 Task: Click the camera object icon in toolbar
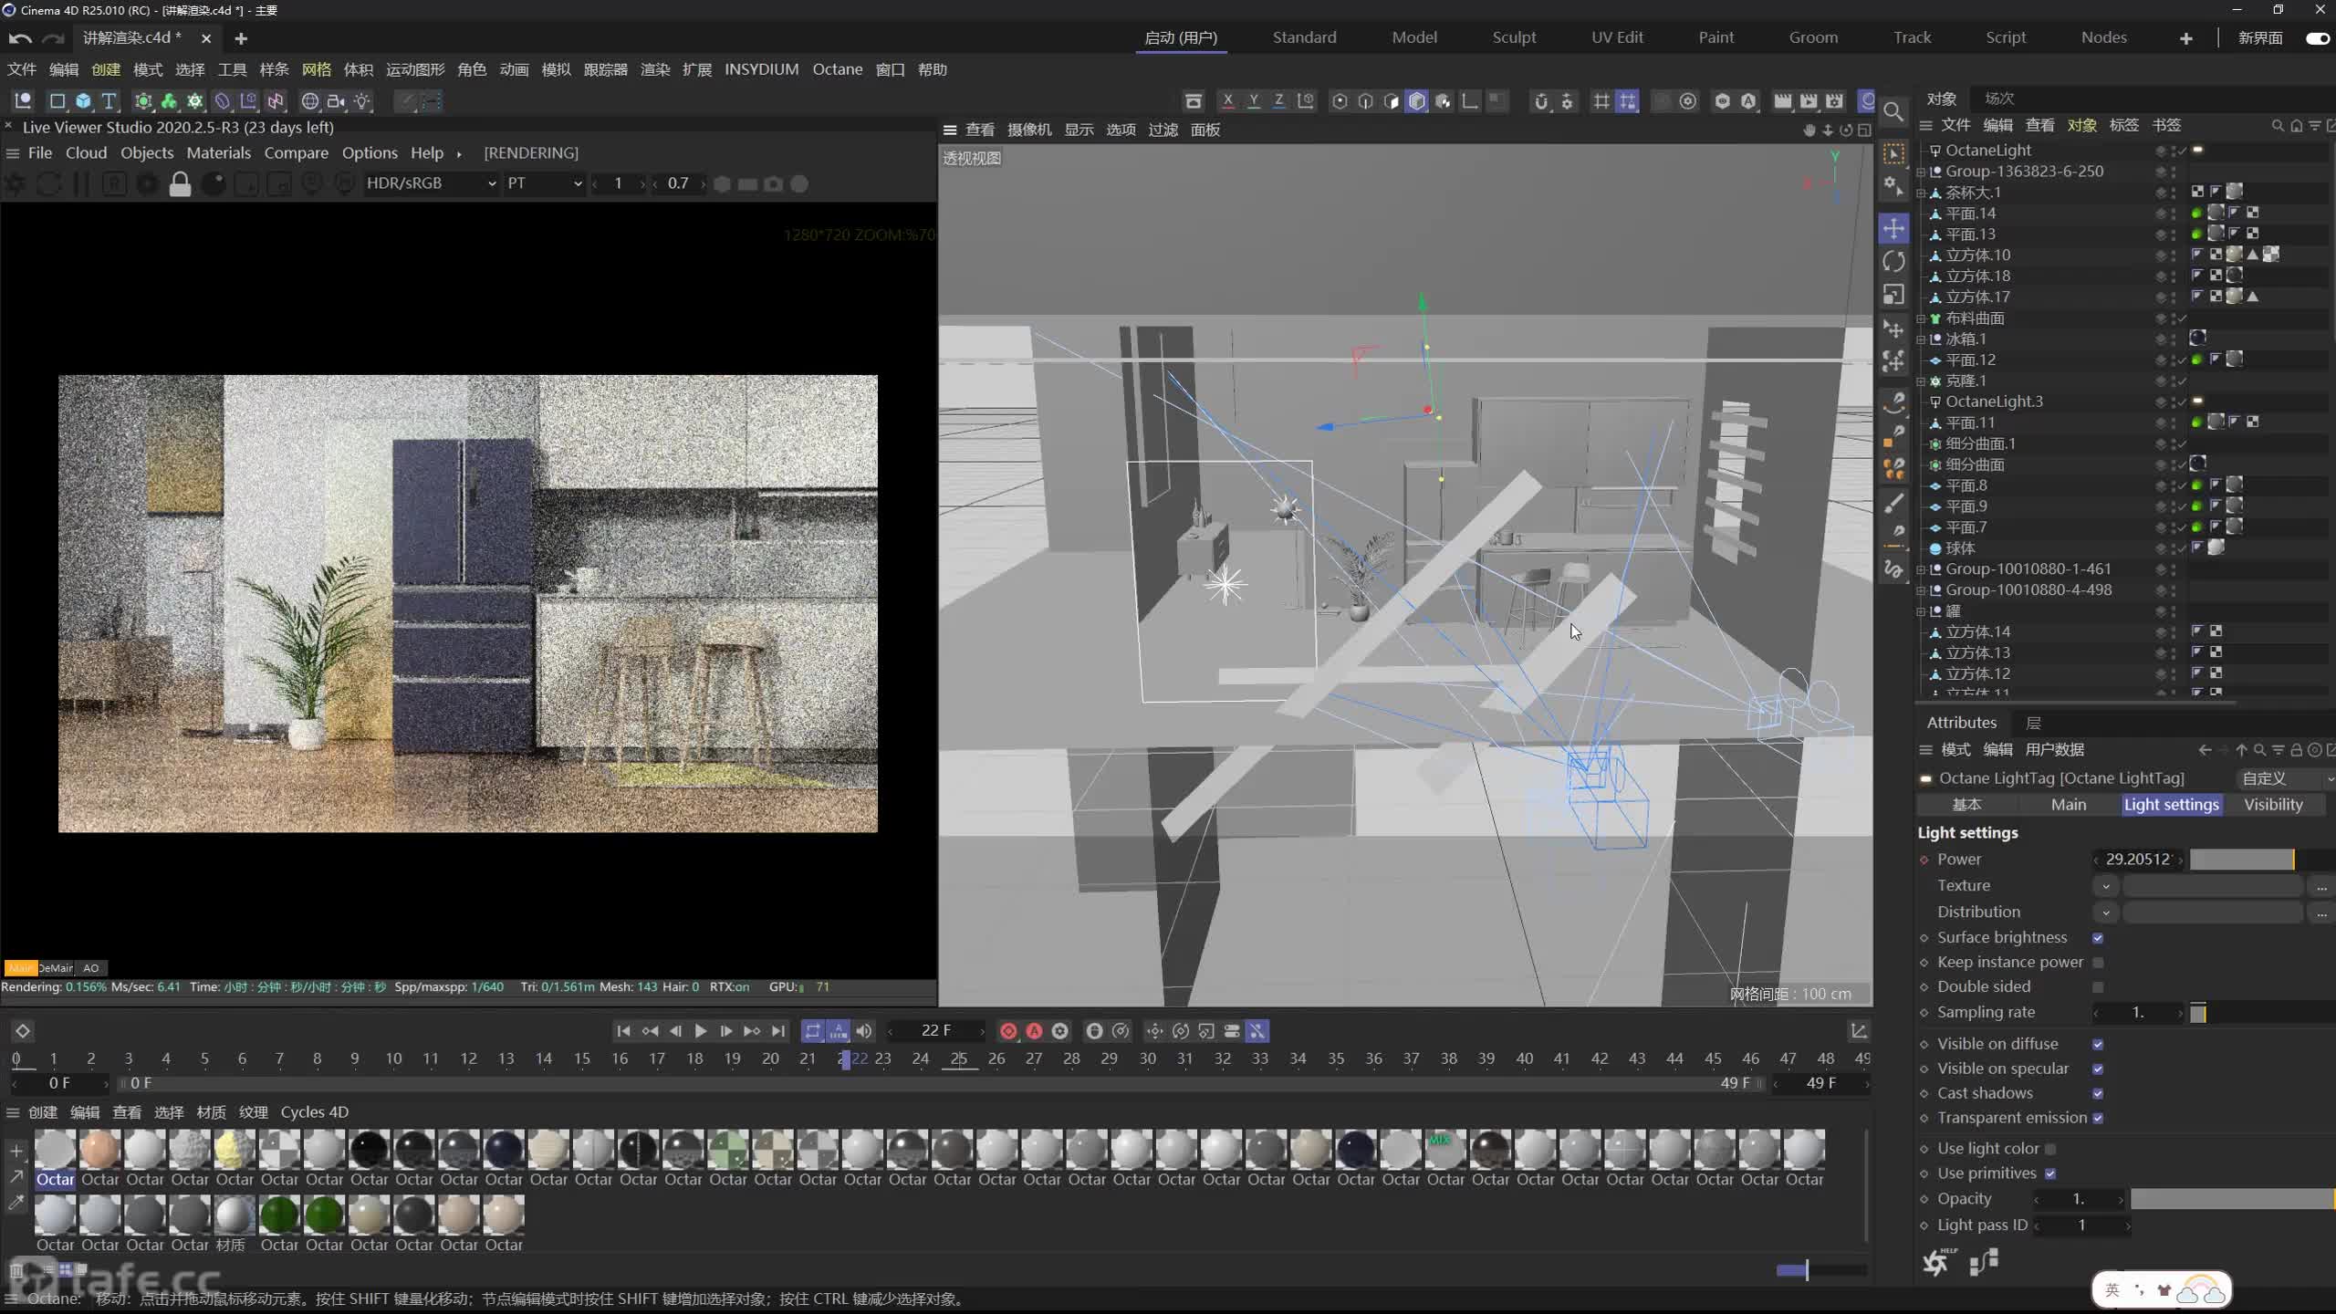336,101
